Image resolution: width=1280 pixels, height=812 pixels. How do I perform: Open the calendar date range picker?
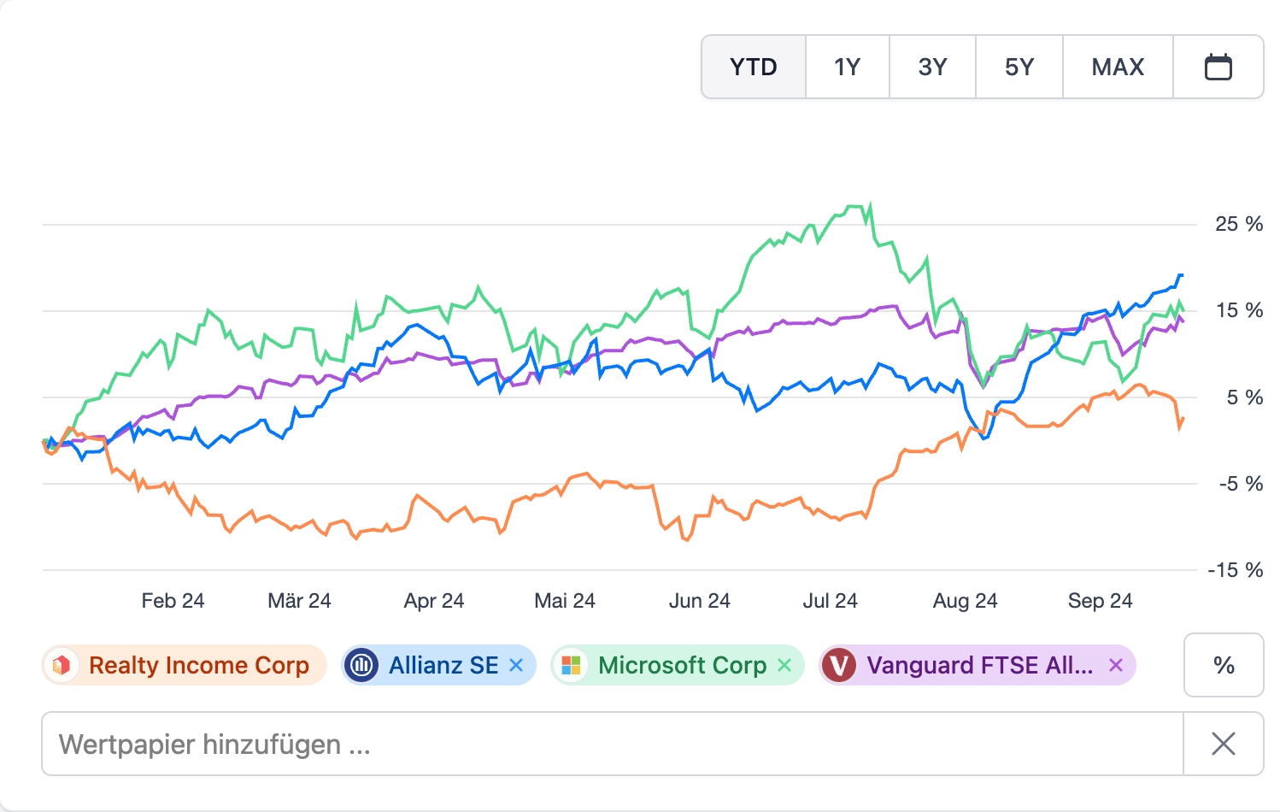coord(1218,67)
